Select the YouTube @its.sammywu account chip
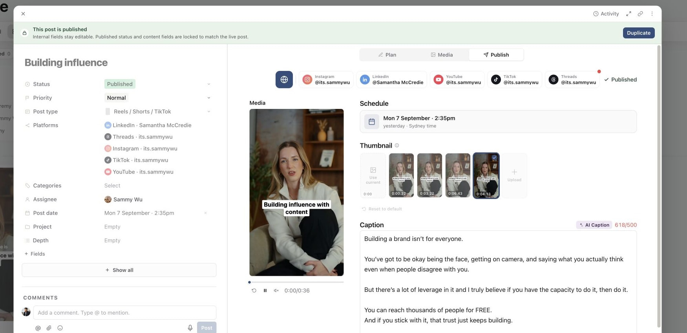Viewport: 687px width, 333px height. 457,80
